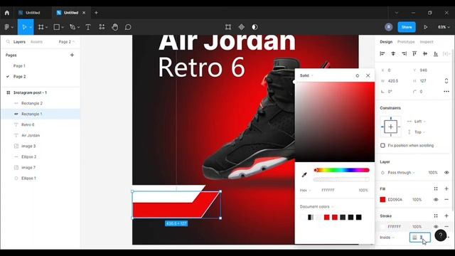
Task: Open the zoom level 63% dropdown
Action: (x=444, y=27)
